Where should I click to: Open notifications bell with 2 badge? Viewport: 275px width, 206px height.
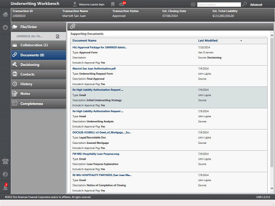pos(5,188)
